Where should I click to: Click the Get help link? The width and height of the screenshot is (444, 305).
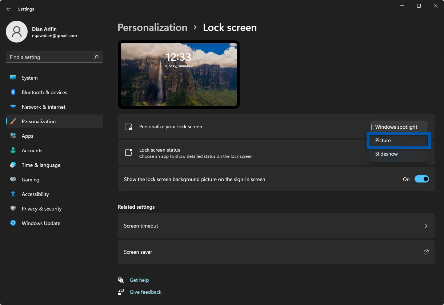(x=139, y=280)
